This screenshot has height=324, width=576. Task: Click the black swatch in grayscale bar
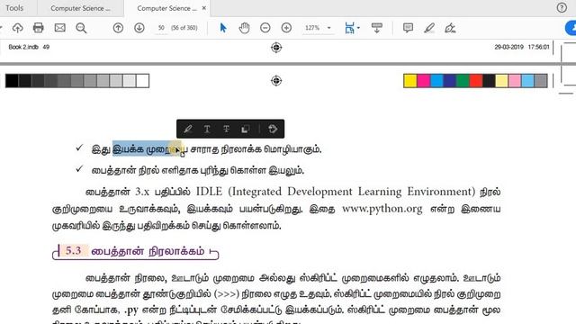tap(12, 81)
